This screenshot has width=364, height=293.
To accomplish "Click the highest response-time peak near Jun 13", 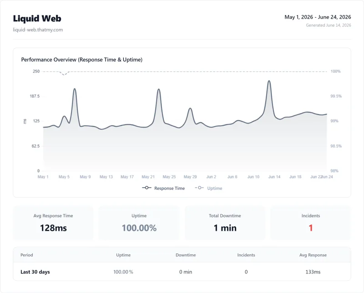I will click(269, 81).
